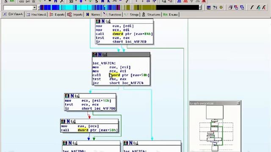Click the 'loc_41F7C4:' label text
271x152 pixels.
(x=104, y=63)
